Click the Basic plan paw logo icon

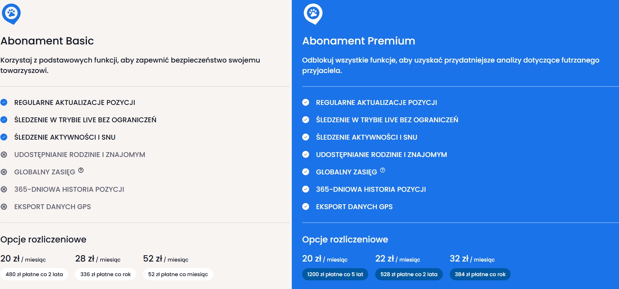[11, 14]
